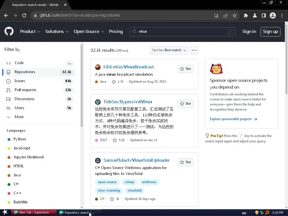Open the browser three-dot menu
Screen dimensions: 288x216
coord(282,16)
